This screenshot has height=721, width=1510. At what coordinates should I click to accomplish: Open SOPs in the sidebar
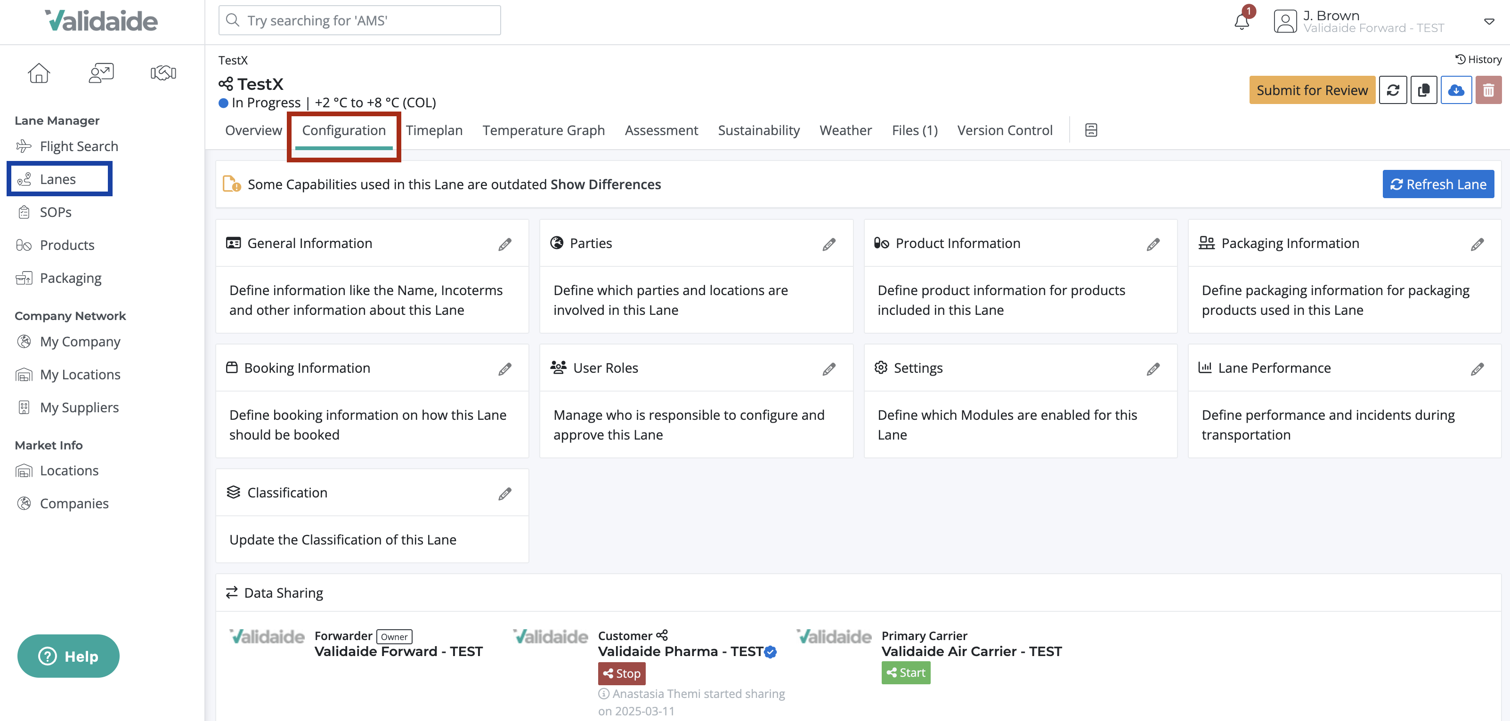click(55, 212)
